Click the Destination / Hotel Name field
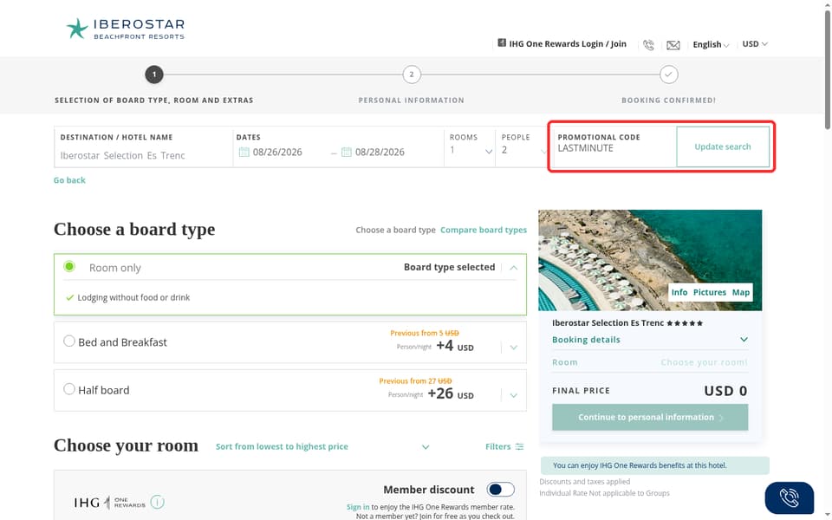This screenshot has height=520, width=832. tap(143, 147)
